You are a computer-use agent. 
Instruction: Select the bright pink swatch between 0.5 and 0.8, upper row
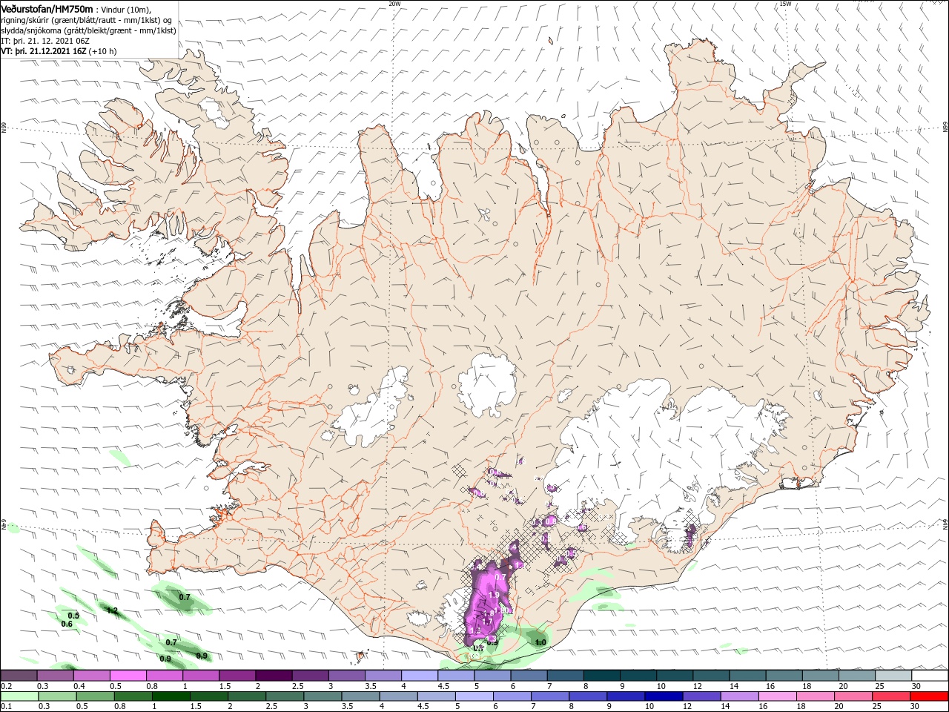(x=128, y=676)
